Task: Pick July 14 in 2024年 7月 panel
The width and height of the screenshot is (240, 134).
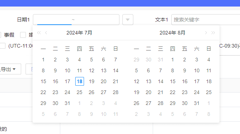Action: tap(115, 70)
